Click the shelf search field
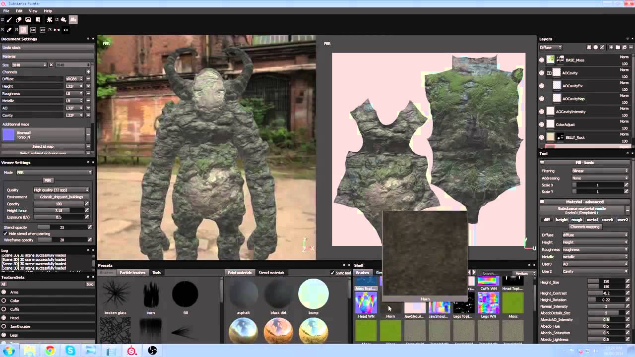 497,274
